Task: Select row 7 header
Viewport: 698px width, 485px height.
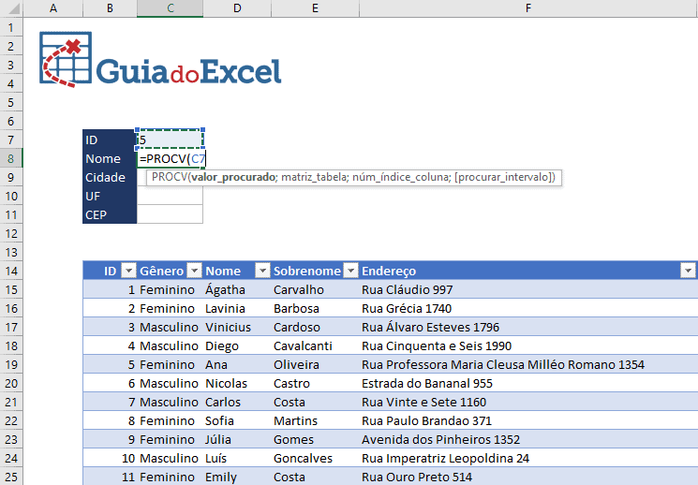Action: 11,140
